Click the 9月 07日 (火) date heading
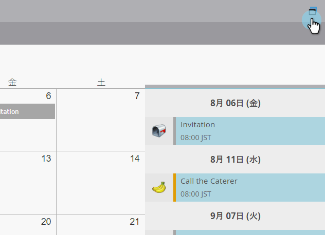Screen dimensions: 325x235 tap(235, 216)
